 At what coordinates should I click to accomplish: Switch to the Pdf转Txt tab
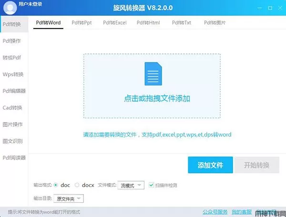[x=182, y=22]
